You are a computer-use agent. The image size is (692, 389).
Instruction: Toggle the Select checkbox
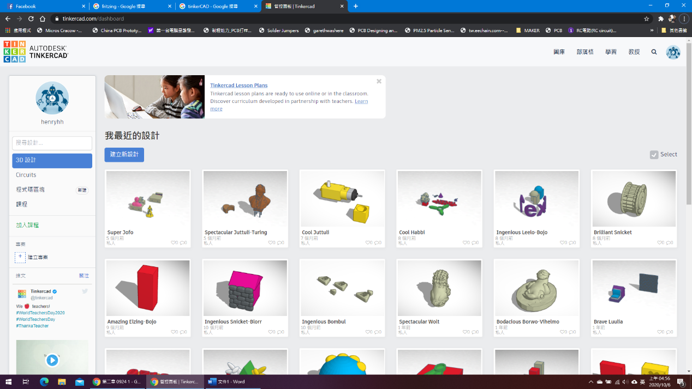[654, 155]
